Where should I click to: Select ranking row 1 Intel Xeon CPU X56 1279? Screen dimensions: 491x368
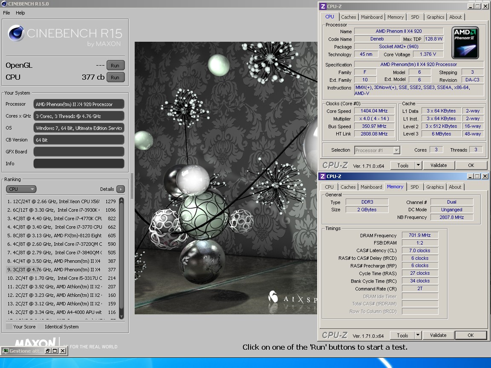point(62,201)
